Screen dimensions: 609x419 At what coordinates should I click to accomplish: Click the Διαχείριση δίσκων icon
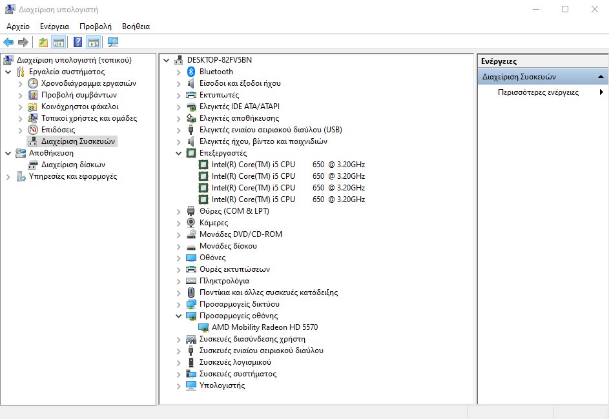pyautogui.click(x=33, y=165)
